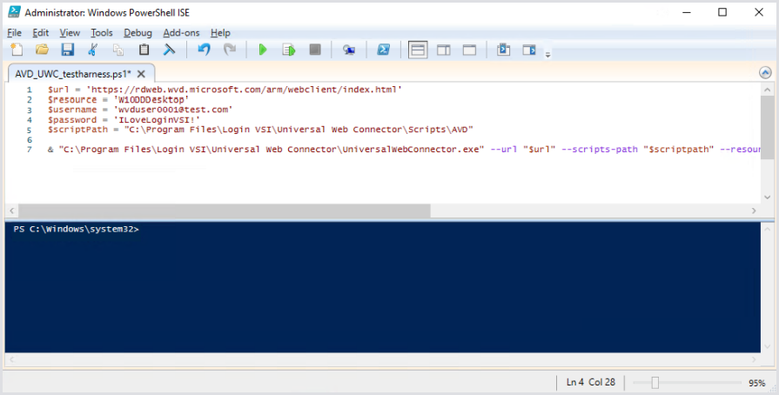The width and height of the screenshot is (779, 395).
Task: Show script pane on top layout
Action: [x=418, y=50]
